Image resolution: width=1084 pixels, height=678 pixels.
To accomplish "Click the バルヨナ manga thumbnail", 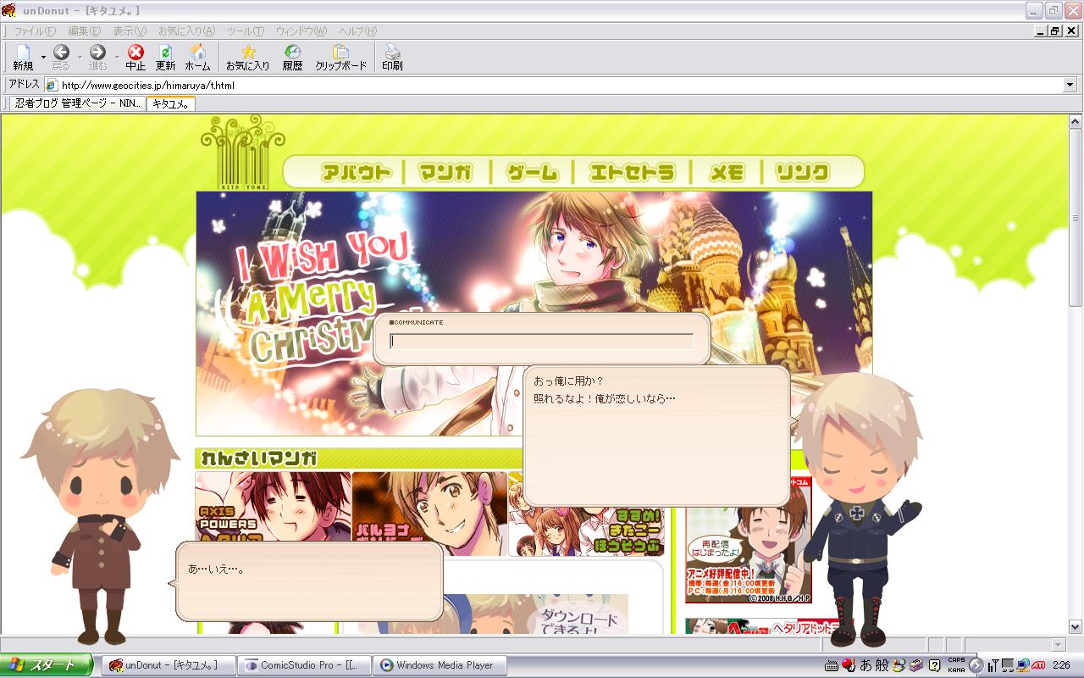I will (x=429, y=514).
